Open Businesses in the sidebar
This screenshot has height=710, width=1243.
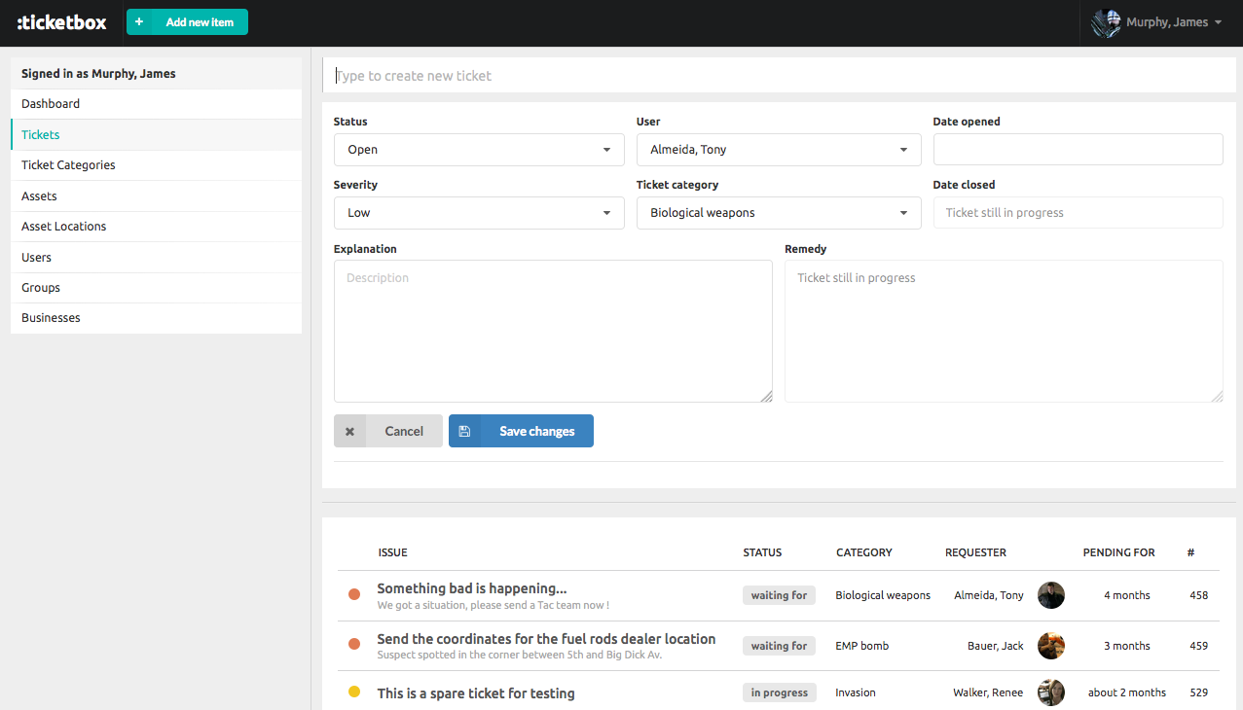[x=156, y=318]
